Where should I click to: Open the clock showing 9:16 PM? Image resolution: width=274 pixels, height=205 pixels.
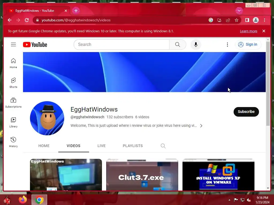tap(262, 200)
